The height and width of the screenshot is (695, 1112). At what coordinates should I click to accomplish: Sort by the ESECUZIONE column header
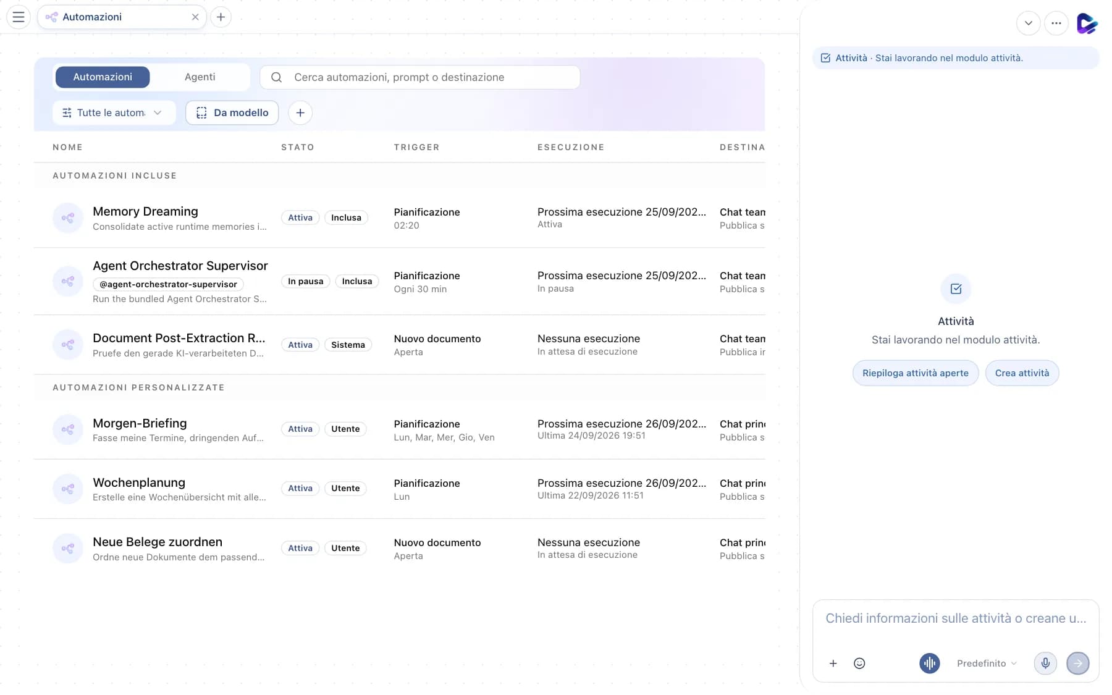[571, 147]
